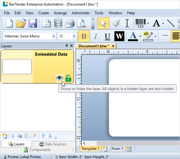Open the Edit menu
Screen dimensions: 180x159
(x=18, y=13)
